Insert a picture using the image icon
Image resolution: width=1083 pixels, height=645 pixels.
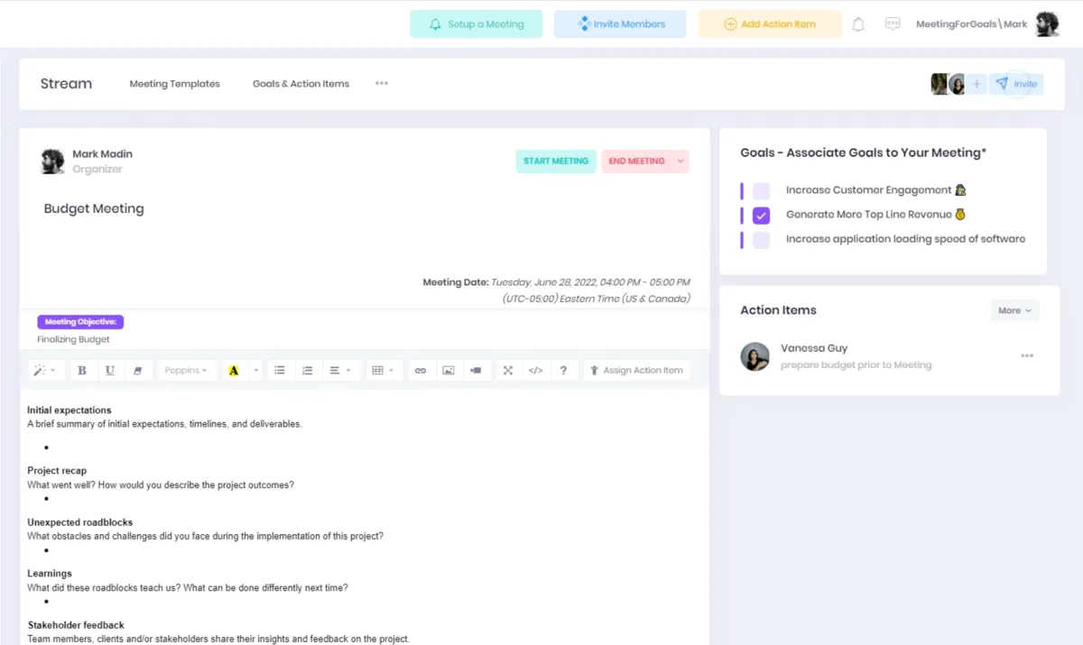click(448, 371)
